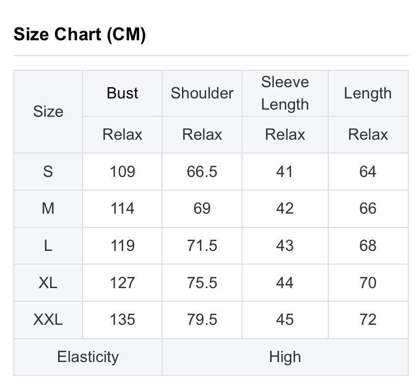Screen dimensions: 420x385
Task: Click the Size Chart (CM) heading
Action: tap(80, 34)
